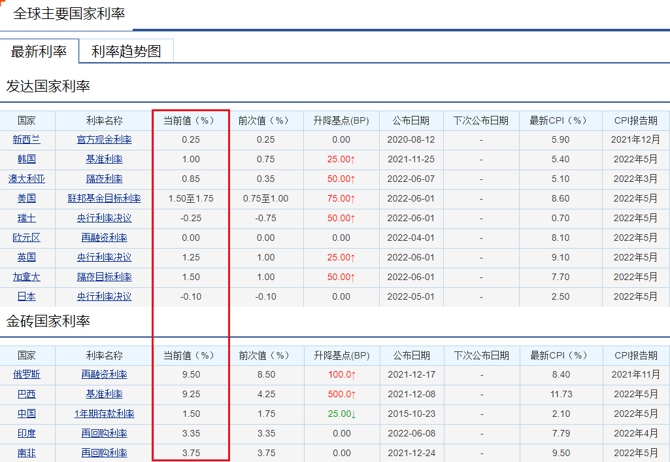Select the 4.25 previous rate for 巴西
The width and height of the screenshot is (670, 462).
coord(266,394)
